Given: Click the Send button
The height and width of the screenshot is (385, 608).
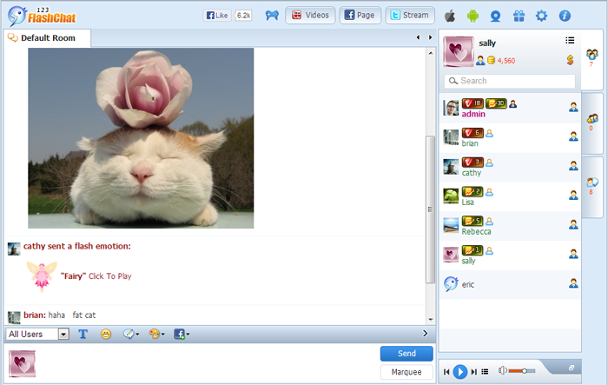Looking at the screenshot, I should click(406, 354).
